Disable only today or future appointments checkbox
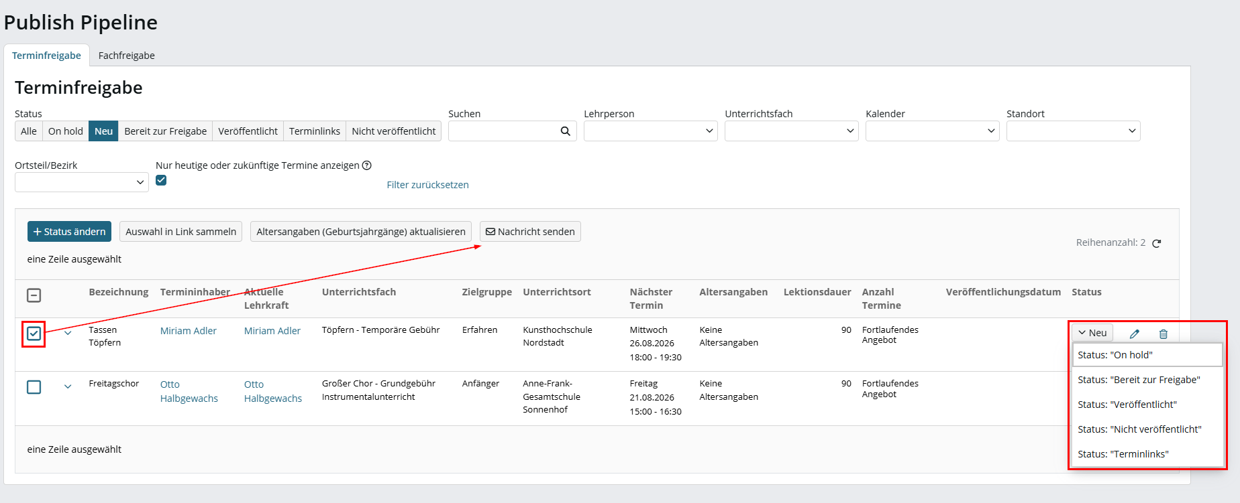Viewport: 1240px width, 503px height. (x=161, y=180)
